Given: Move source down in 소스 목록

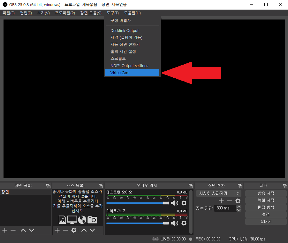Looking at the screenshot, I should [92, 230].
